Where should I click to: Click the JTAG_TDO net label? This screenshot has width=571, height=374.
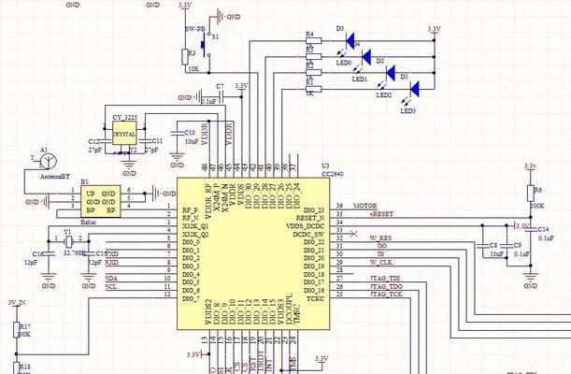pos(386,286)
